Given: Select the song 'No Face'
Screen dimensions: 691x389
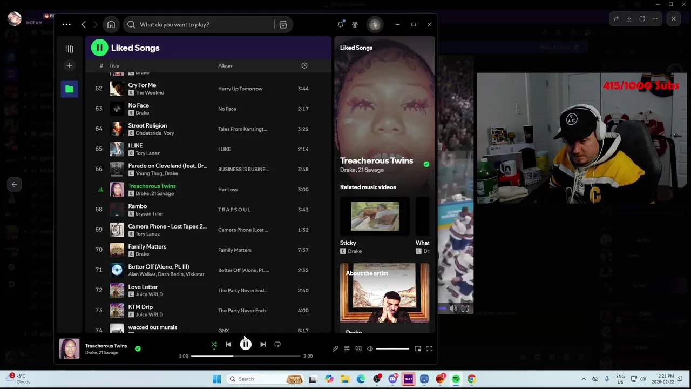Looking at the screenshot, I should click(138, 105).
